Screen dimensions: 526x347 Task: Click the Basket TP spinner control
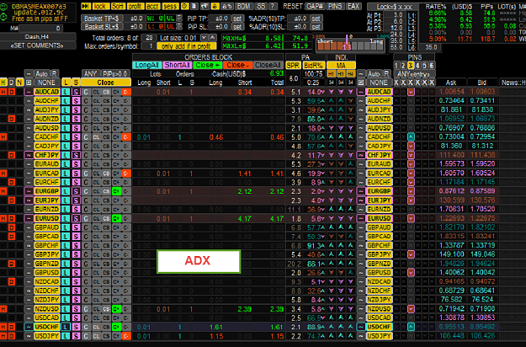pyautogui.click(x=180, y=19)
